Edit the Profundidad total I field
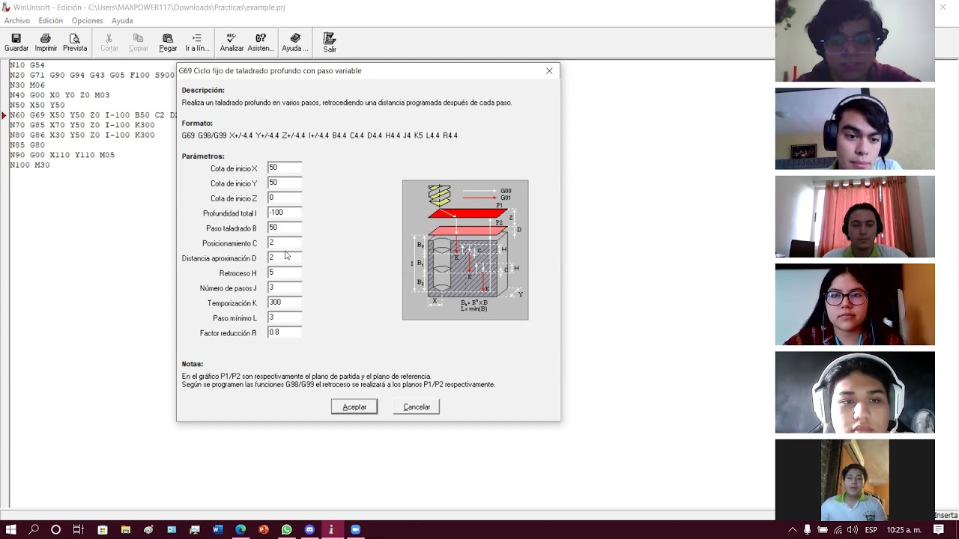The image size is (959, 539). 285,213
